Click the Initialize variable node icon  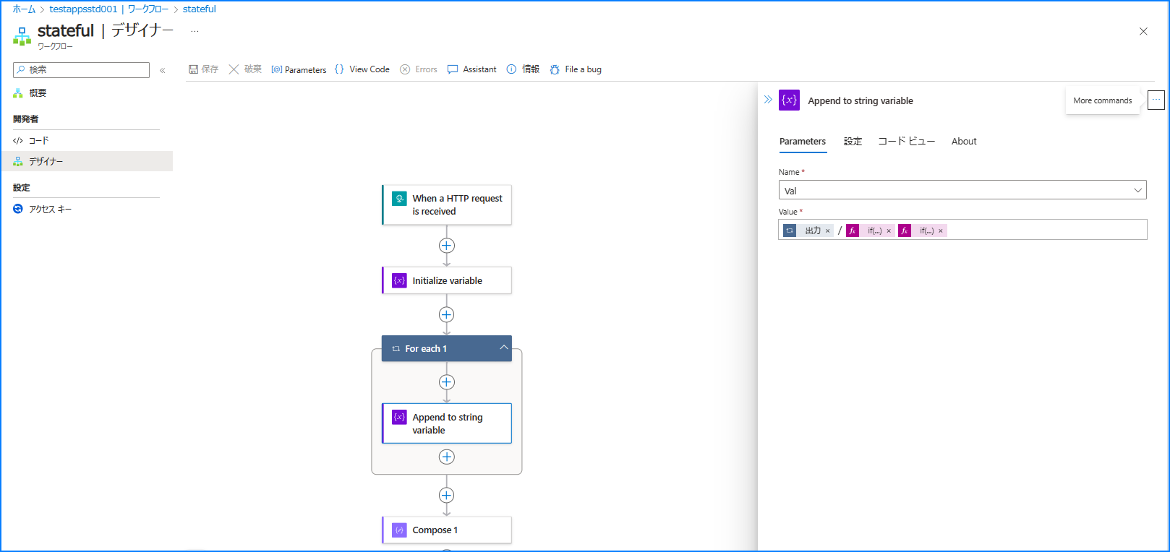tap(399, 280)
